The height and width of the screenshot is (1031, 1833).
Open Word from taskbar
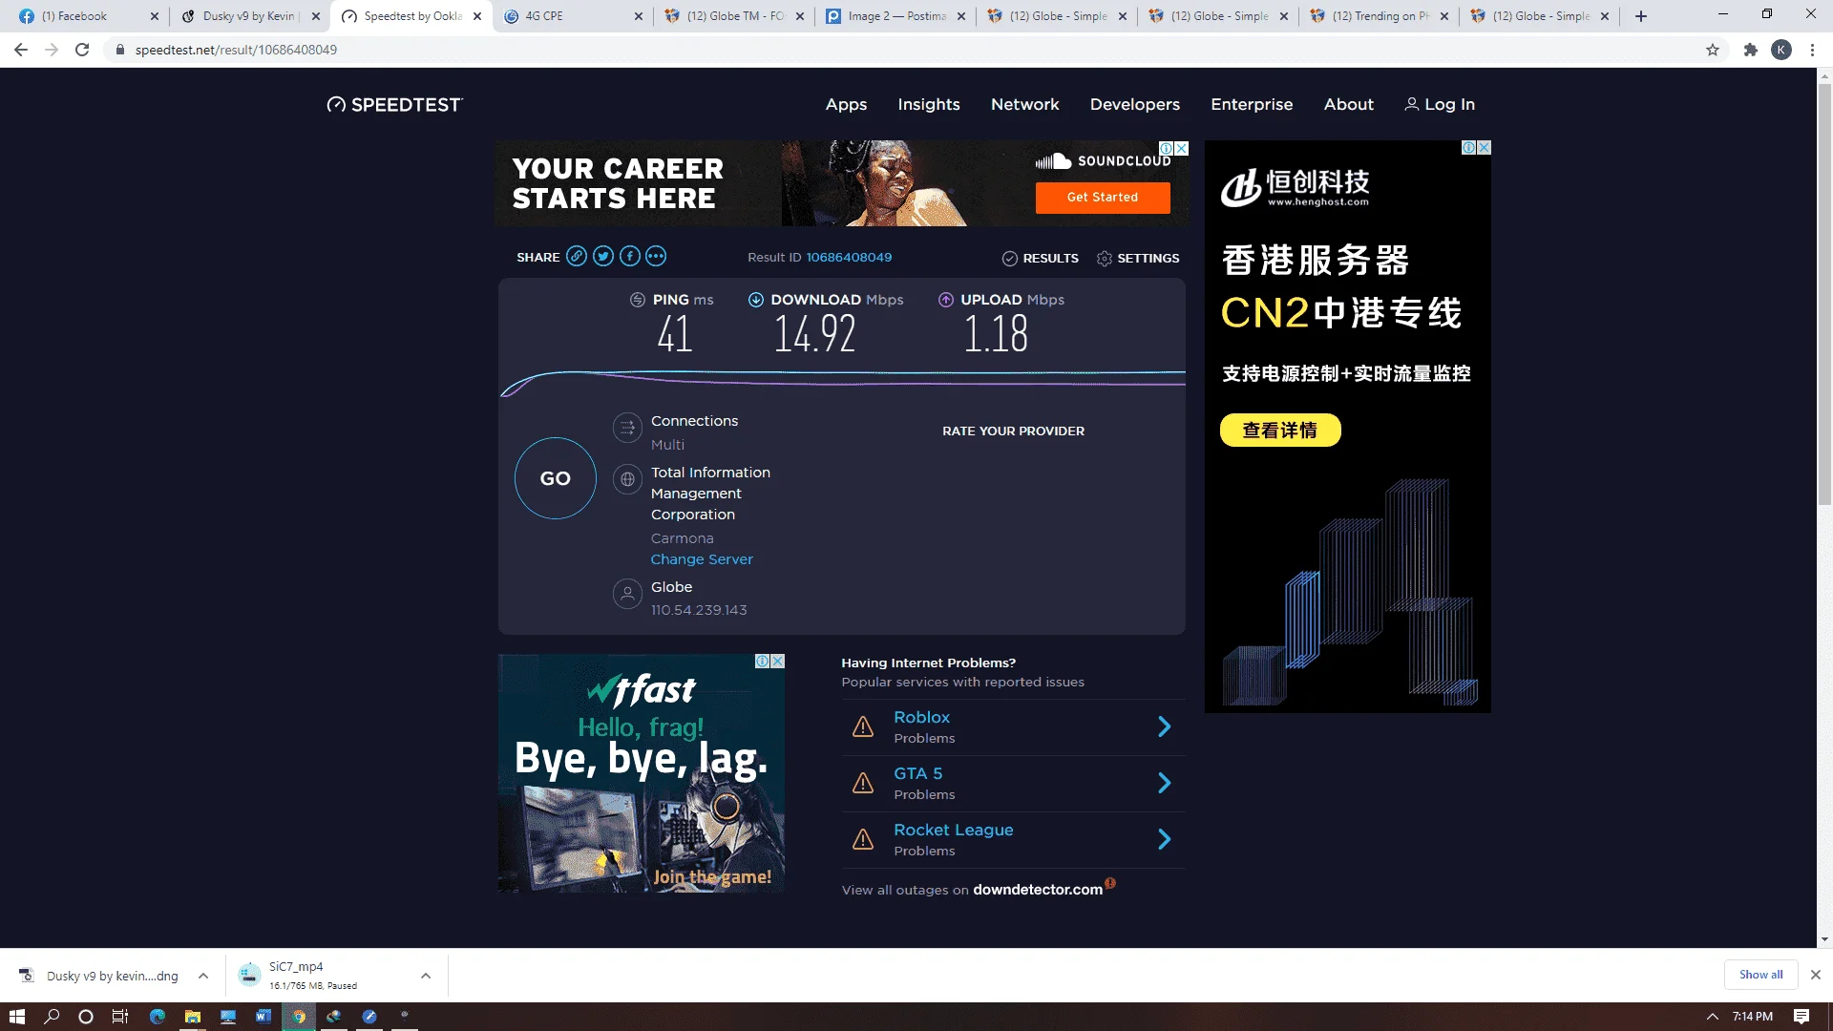coord(263,1017)
